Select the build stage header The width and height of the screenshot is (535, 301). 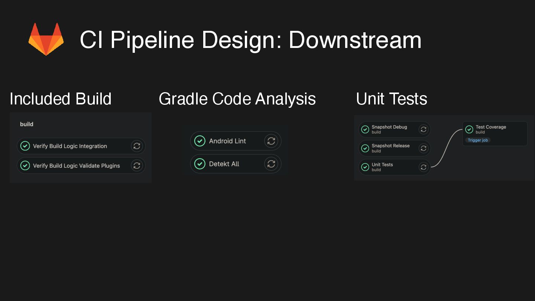(27, 124)
